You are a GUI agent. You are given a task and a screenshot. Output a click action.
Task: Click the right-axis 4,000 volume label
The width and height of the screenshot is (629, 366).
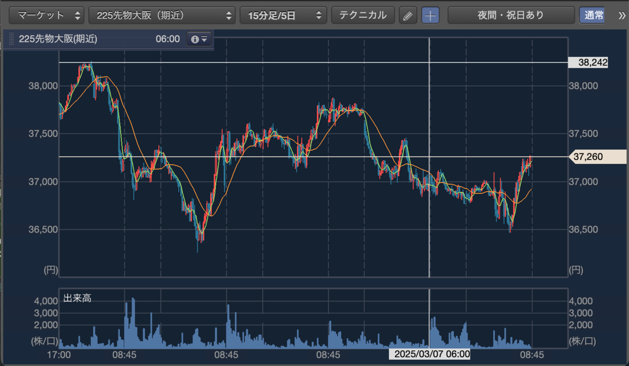581,301
